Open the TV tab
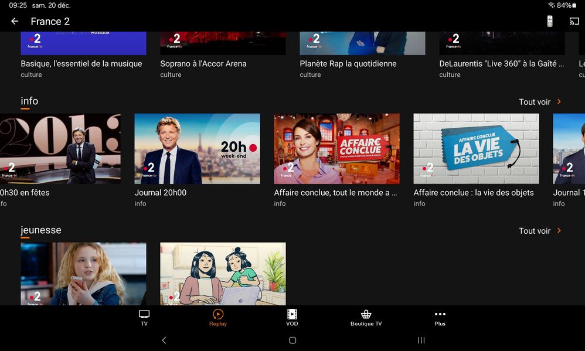Image resolution: width=585 pixels, height=351 pixels. point(144,318)
